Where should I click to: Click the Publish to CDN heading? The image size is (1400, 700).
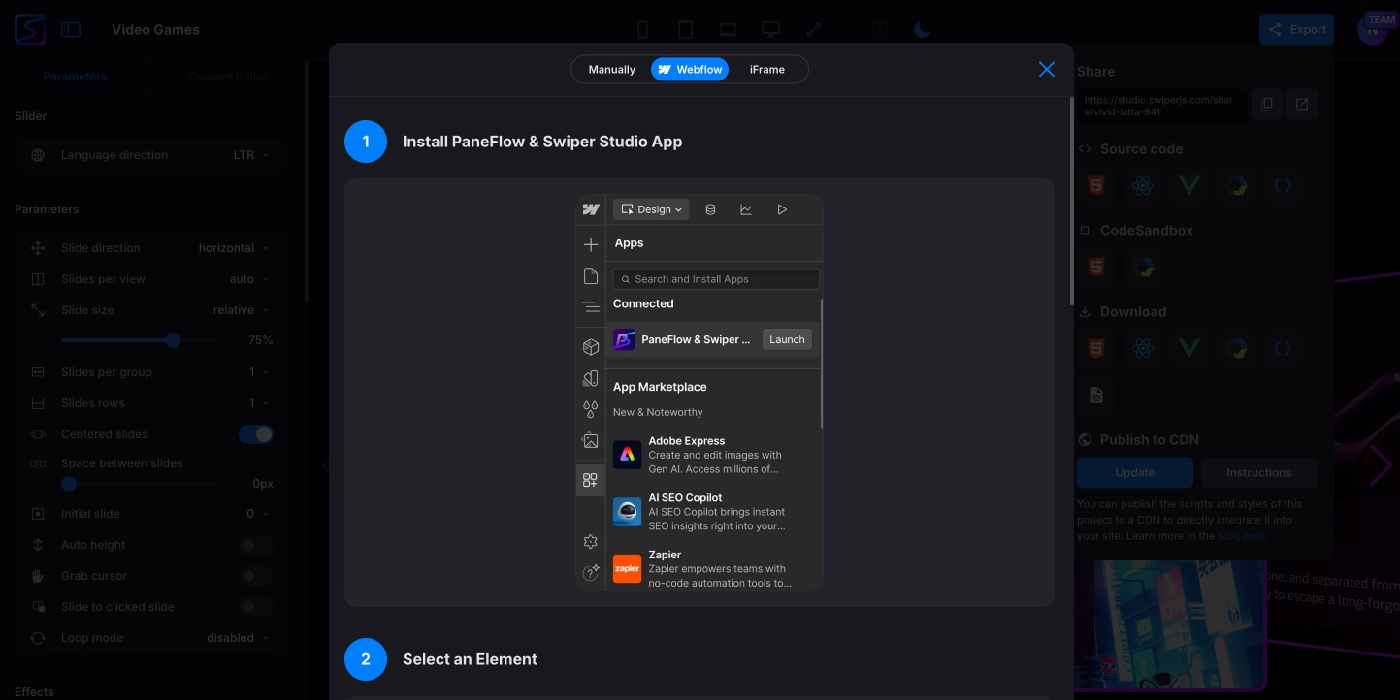point(1150,439)
